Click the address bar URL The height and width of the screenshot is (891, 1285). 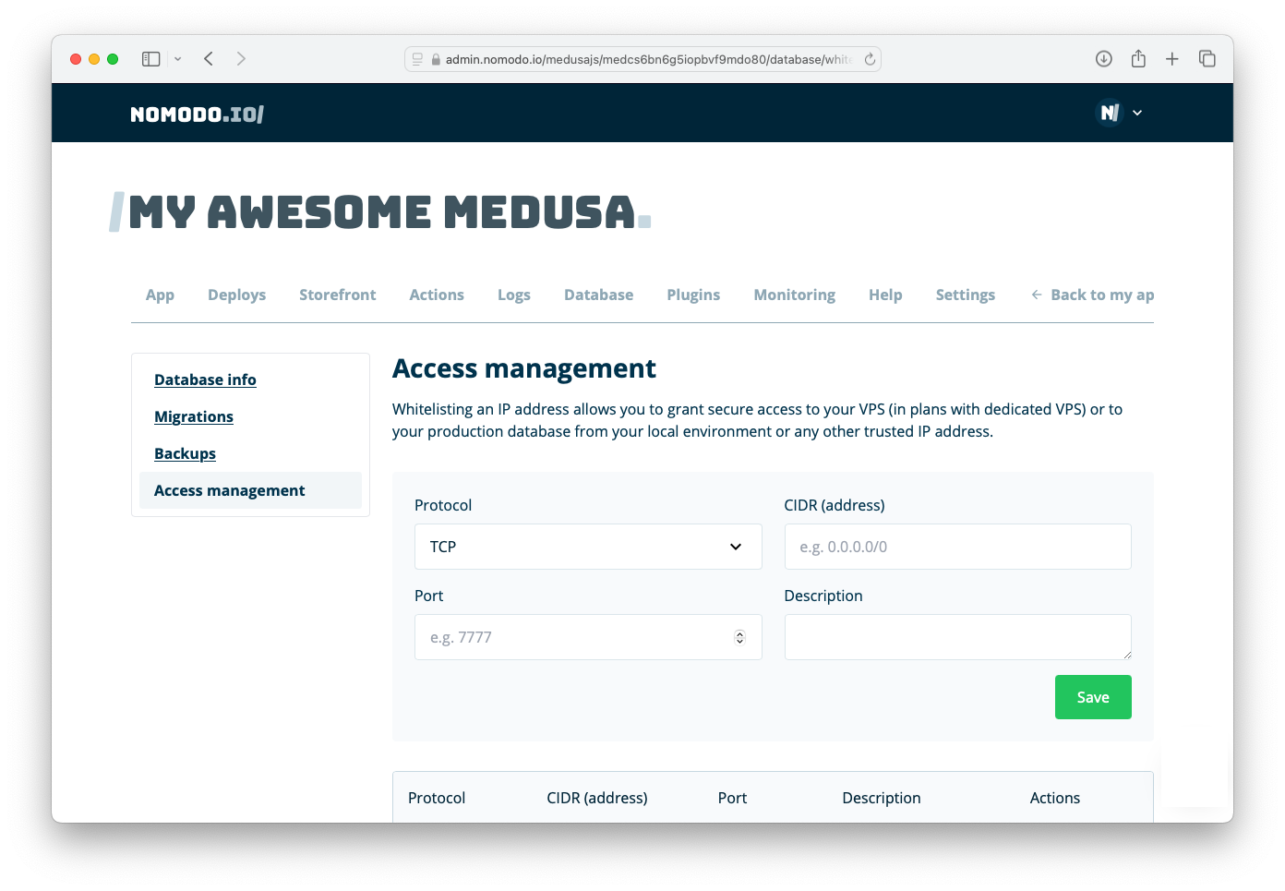(x=647, y=59)
